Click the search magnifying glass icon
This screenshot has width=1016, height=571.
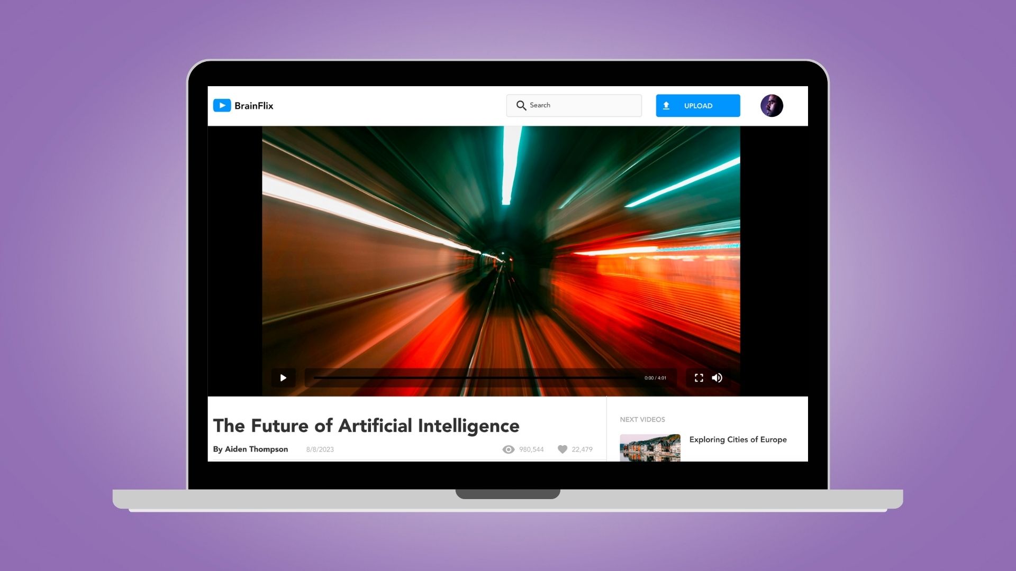point(521,105)
